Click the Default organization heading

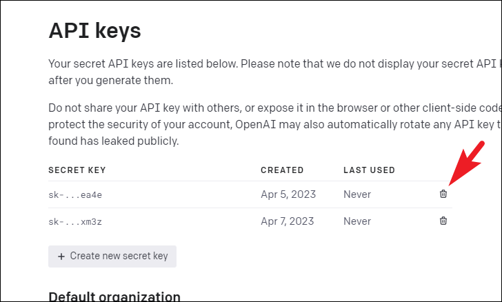click(x=114, y=296)
